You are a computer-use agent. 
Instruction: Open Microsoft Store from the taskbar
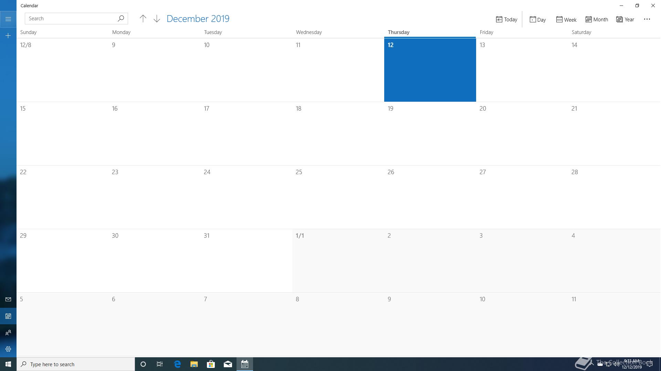[211, 364]
